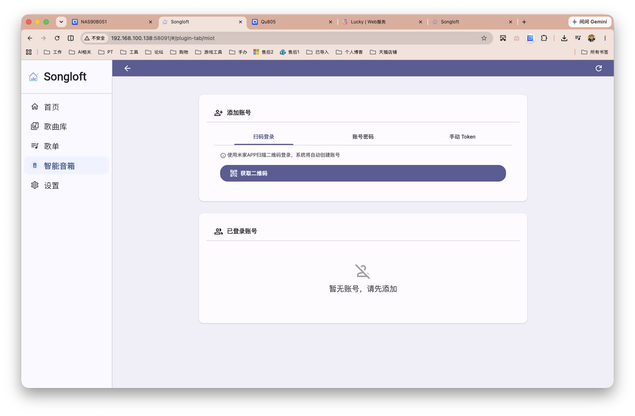Click the 已登录账号 users icon

click(219, 231)
